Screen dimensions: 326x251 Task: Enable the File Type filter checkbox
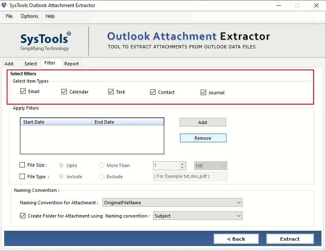click(x=22, y=177)
